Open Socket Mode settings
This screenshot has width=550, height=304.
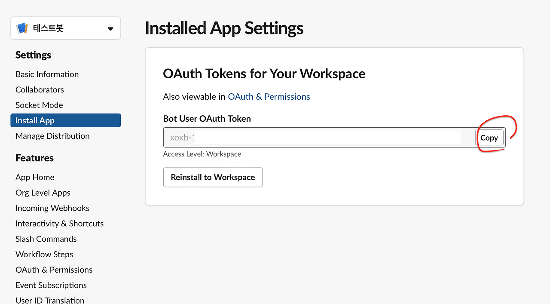(39, 105)
